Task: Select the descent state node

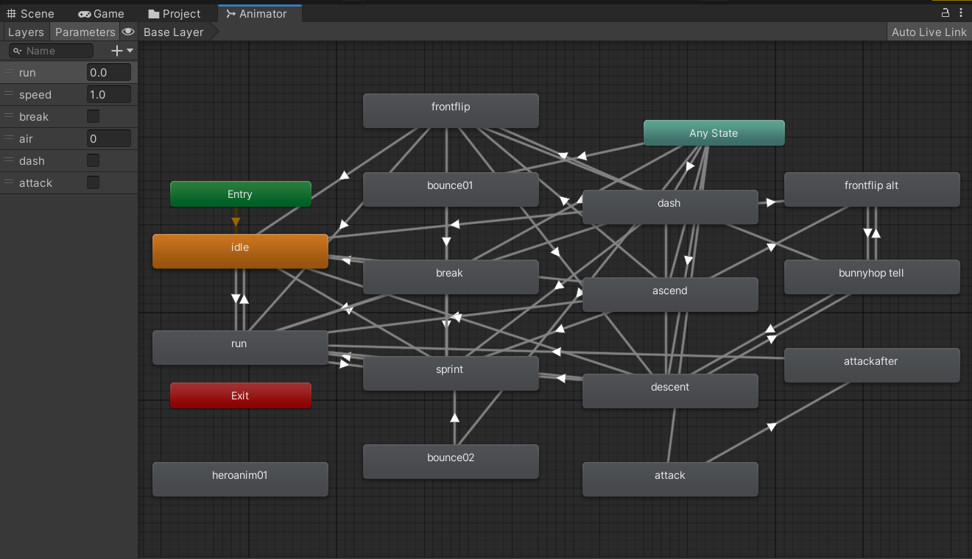Action: tap(670, 391)
